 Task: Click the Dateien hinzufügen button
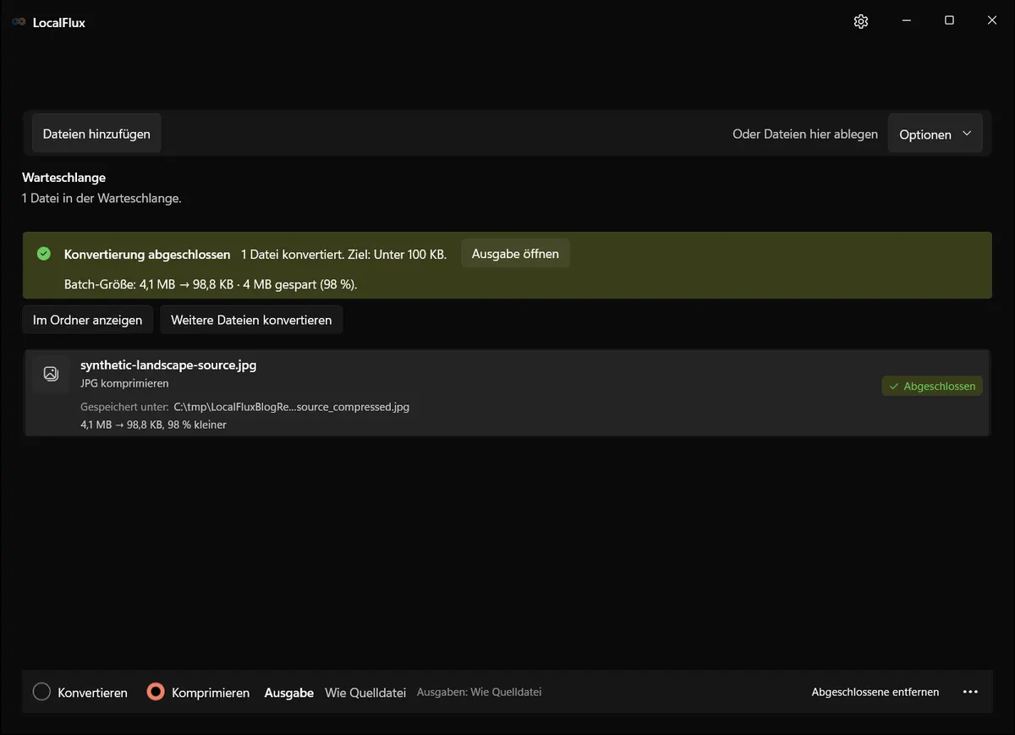[x=96, y=134]
